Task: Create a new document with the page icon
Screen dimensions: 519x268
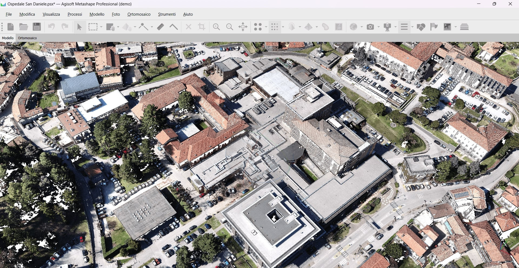Action: pyautogui.click(x=11, y=27)
